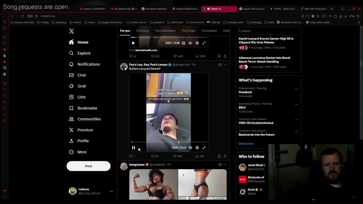Unmute the MentalHealth.com video

click(x=190, y=43)
